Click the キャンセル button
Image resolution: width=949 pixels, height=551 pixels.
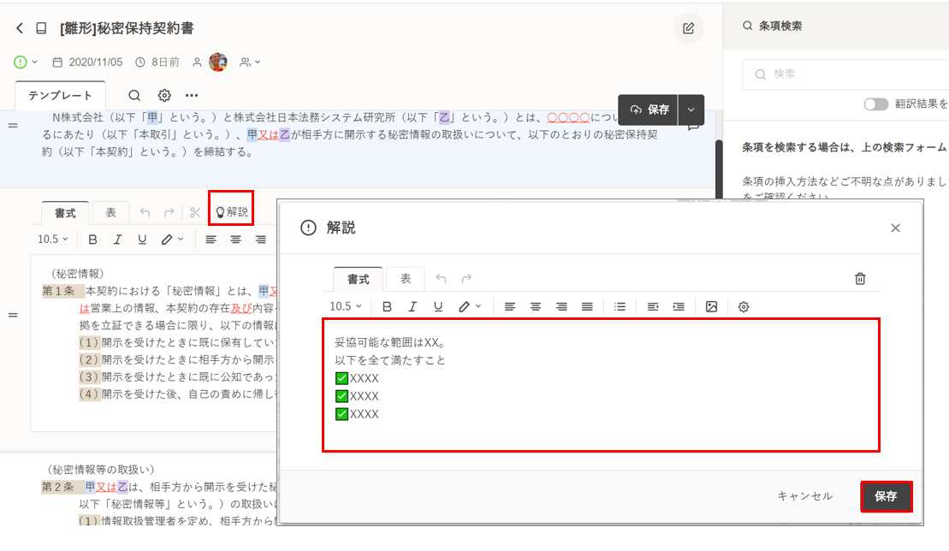pos(804,496)
